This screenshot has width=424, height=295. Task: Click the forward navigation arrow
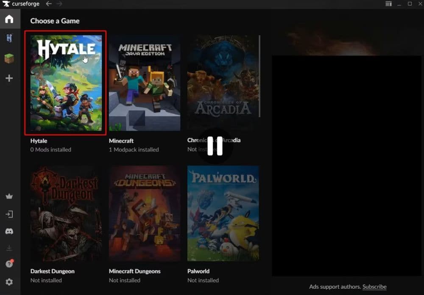(59, 4)
